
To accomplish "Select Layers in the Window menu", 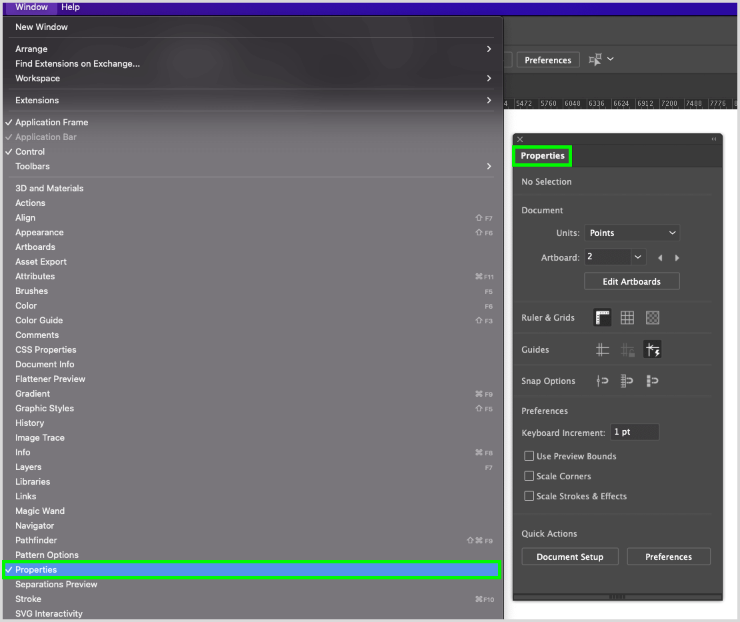I will (x=29, y=467).
